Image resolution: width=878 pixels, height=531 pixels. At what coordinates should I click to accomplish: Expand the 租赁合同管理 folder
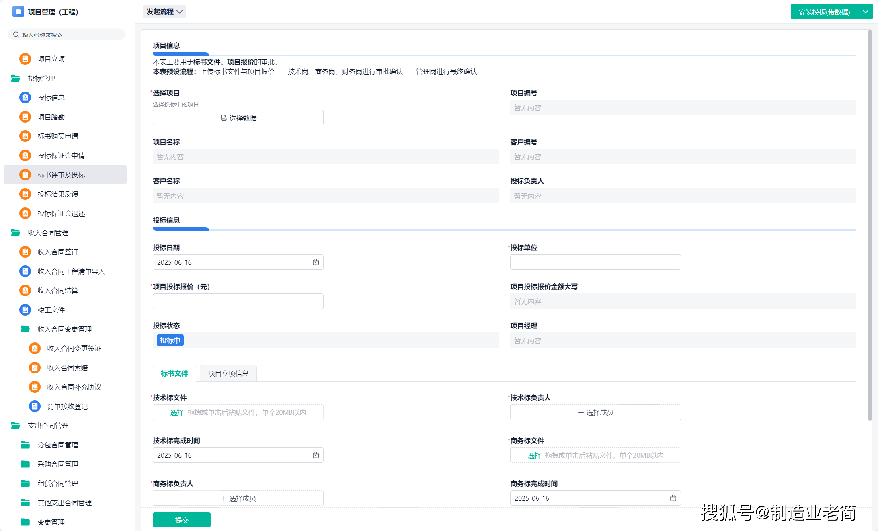tap(25, 484)
